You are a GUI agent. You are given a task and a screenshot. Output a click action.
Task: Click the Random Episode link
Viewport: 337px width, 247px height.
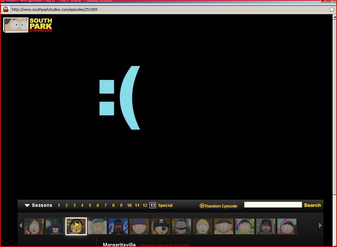(x=218, y=206)
